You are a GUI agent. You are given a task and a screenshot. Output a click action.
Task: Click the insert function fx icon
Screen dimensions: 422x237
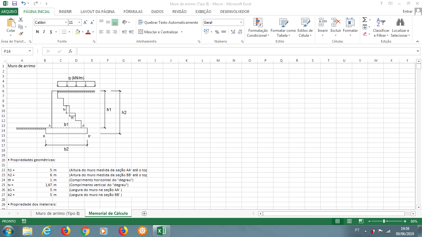click(70, 51)
